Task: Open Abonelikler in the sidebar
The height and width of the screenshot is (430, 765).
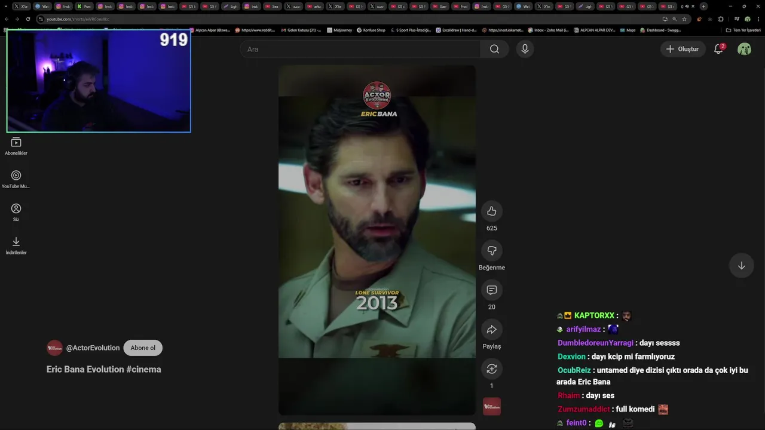Action: (x=16, y=146)
